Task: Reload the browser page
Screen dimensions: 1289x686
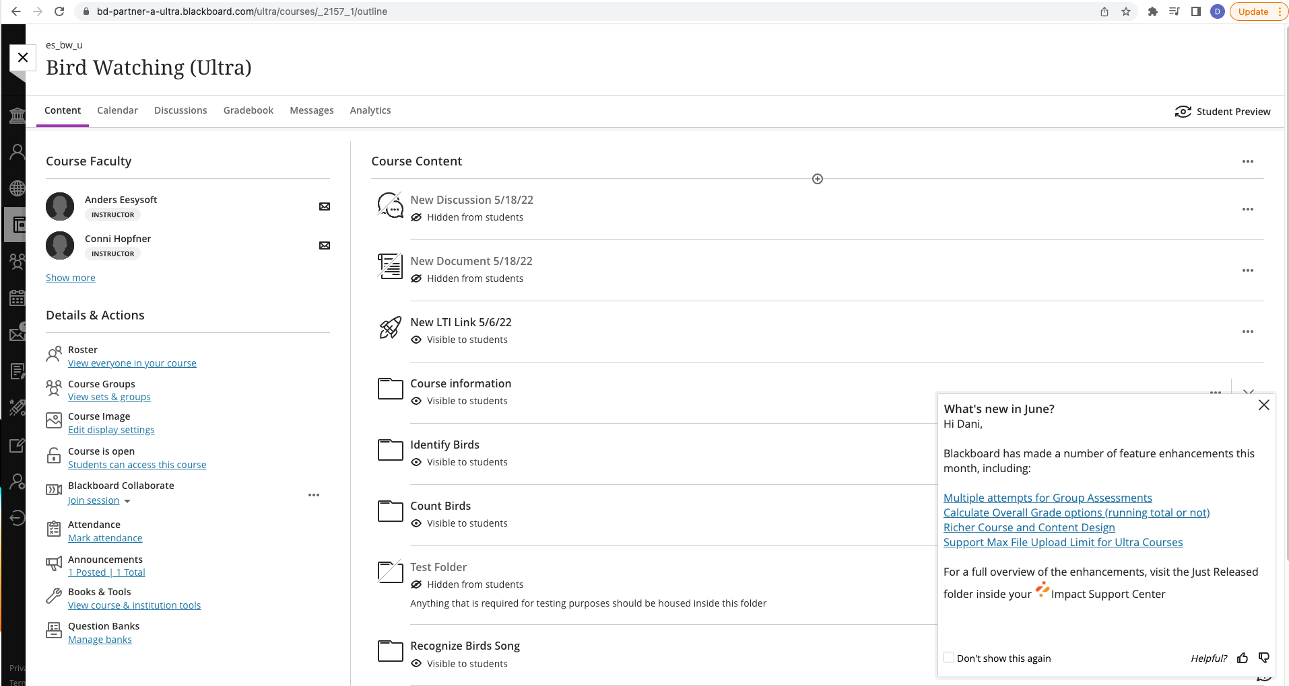Action: click(59, 11)
